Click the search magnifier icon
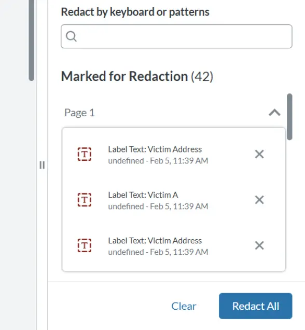Image resolution: width=305 pixels, height=330 pixels. (x=71, y=36)
